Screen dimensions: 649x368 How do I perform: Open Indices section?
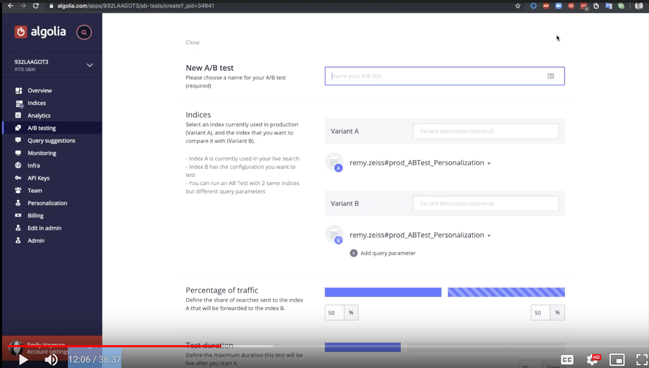37,103
